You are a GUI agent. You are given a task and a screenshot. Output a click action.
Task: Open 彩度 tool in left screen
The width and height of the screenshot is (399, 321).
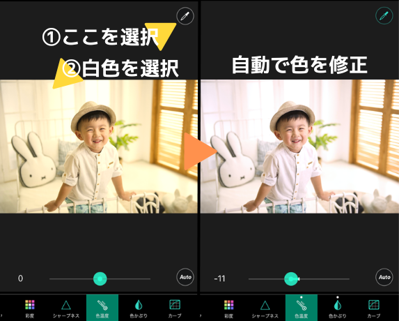[x=30, y=308]
